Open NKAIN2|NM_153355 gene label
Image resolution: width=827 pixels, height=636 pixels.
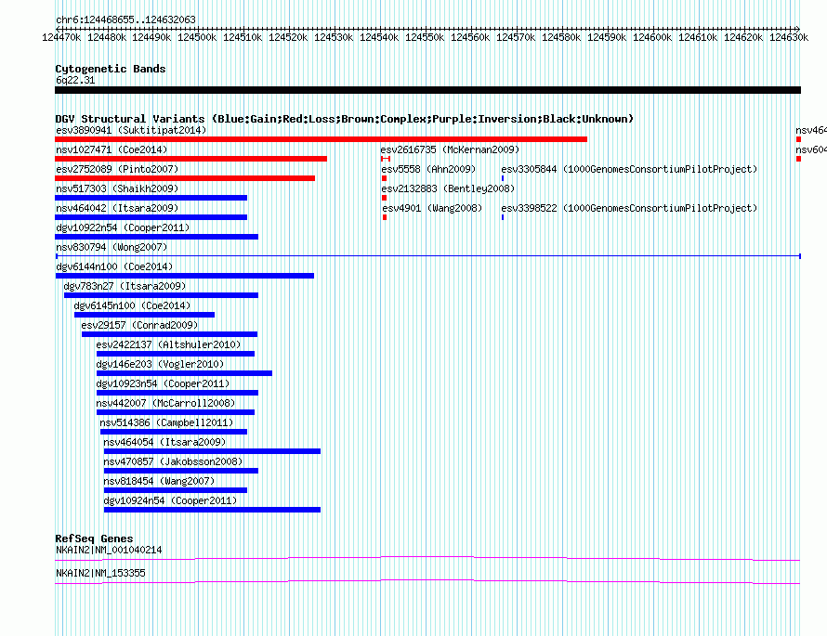point(100,573)
